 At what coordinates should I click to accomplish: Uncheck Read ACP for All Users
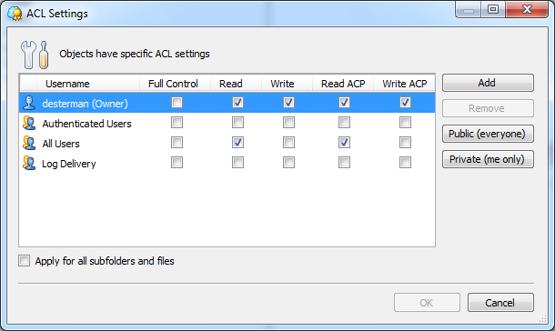coord(345,143)
